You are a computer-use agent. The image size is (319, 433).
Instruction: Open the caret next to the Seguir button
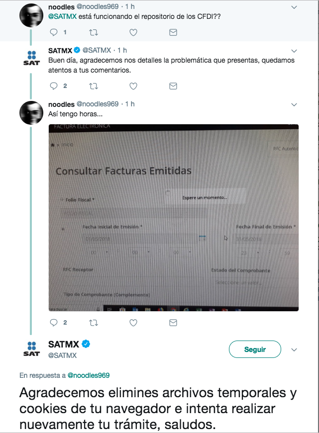pyautogui.click(x=294, y=349)
